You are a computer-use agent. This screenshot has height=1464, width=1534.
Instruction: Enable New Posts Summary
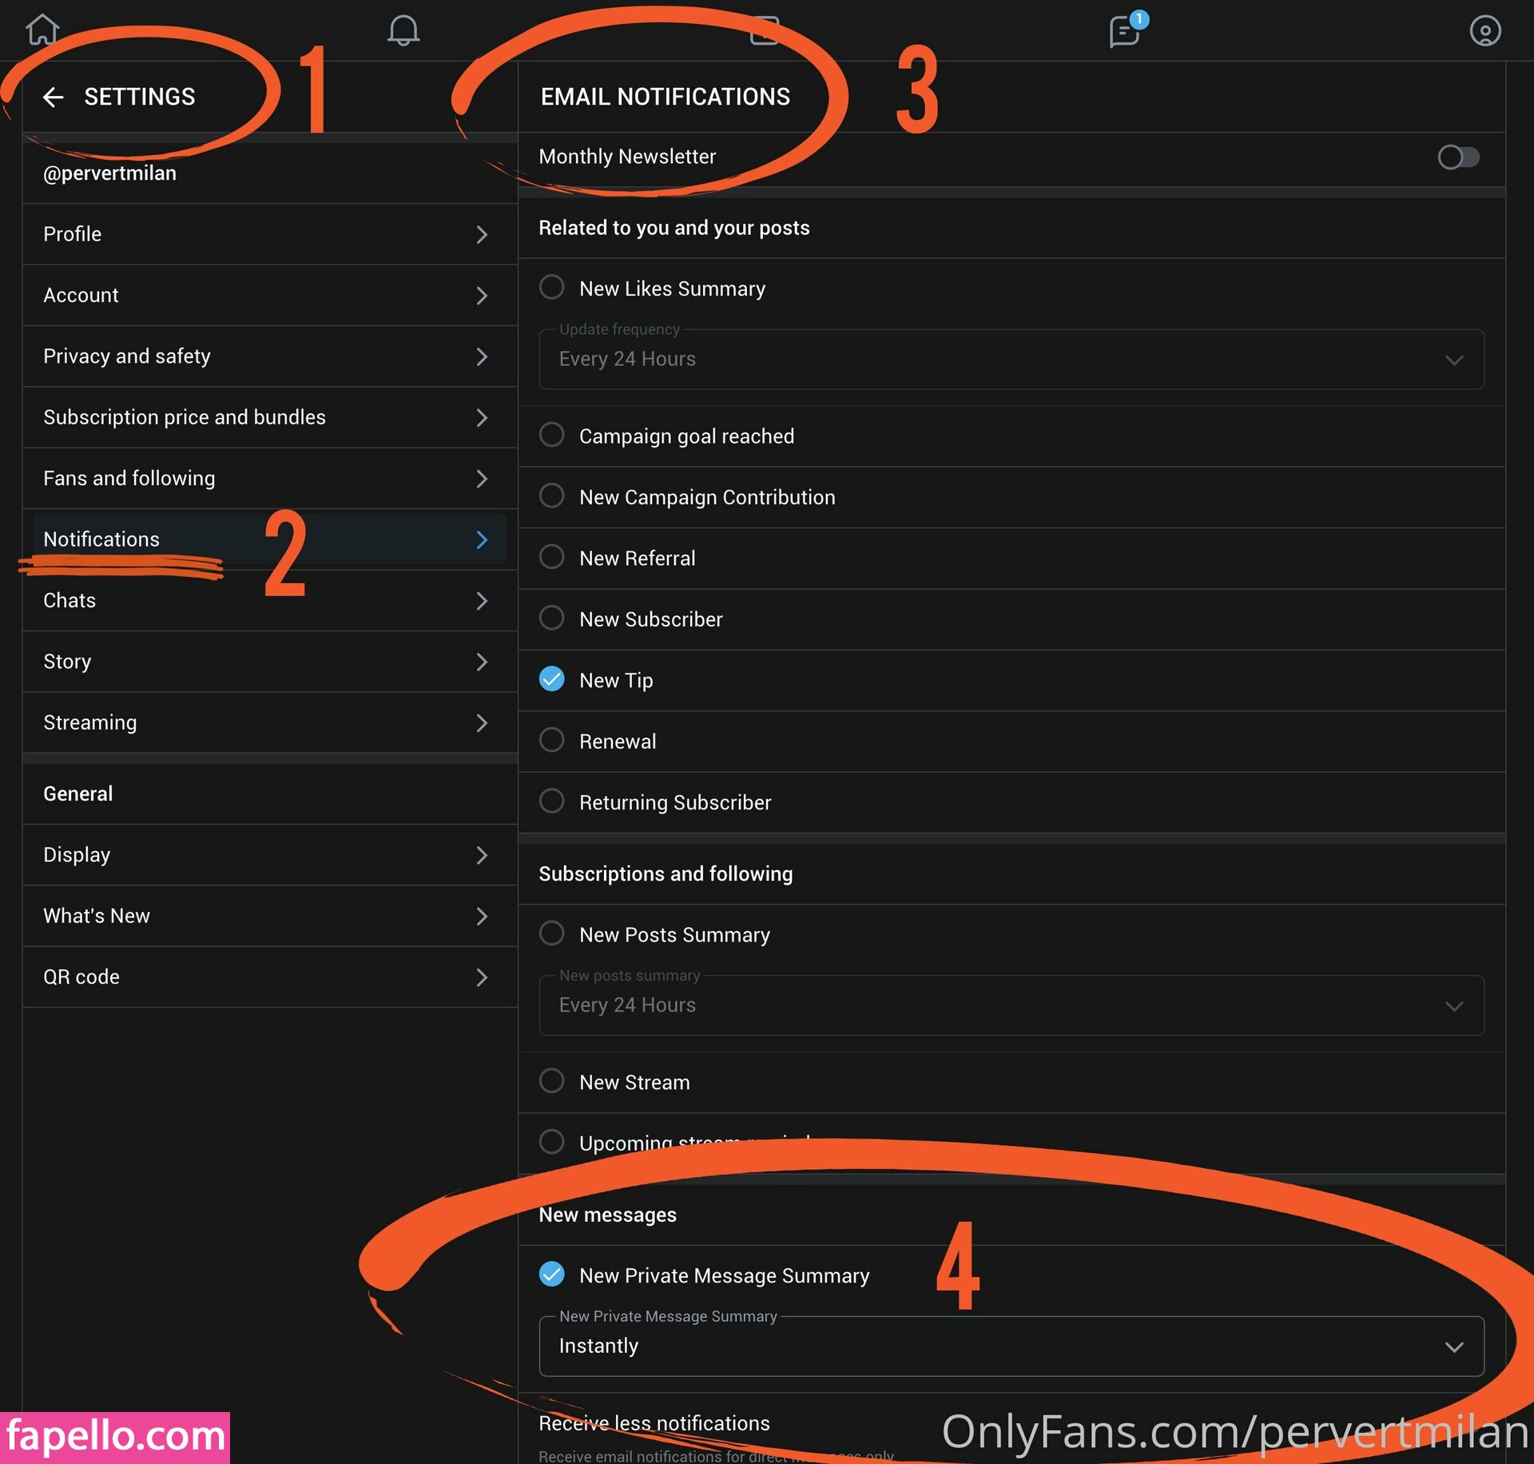point(551,933)
